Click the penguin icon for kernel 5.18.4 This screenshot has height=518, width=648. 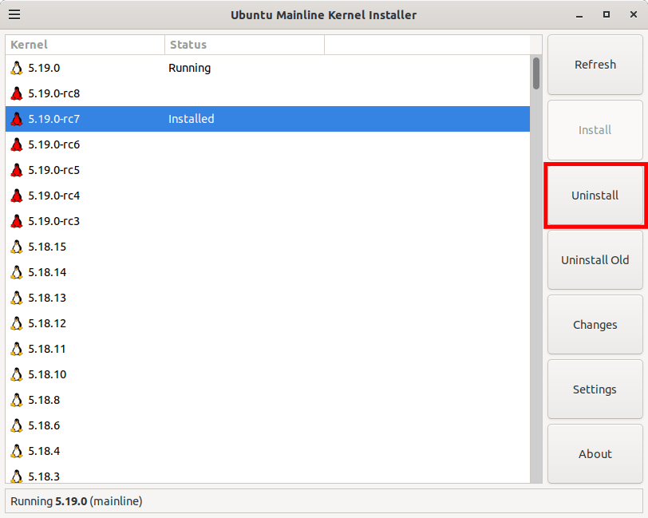tap(17, 451)
